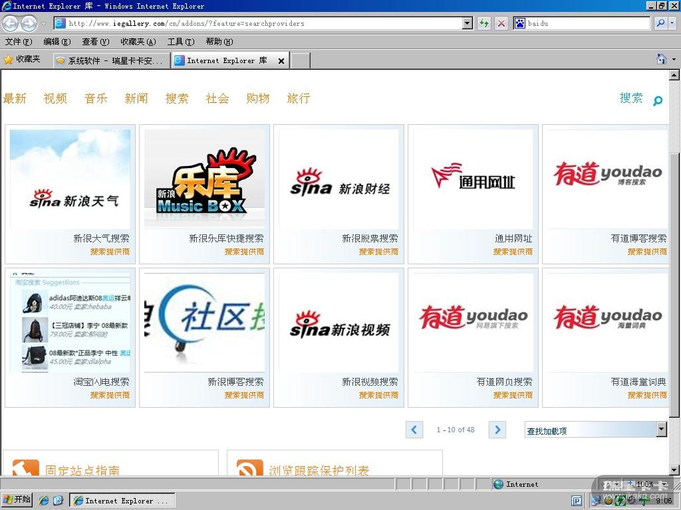
Task: Open the 查找加载项 dropdown
Action: [595, 430]
